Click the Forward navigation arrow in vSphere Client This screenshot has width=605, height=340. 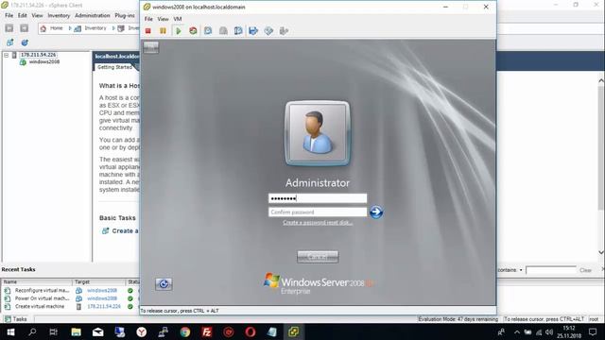click(x=24, y=28)
